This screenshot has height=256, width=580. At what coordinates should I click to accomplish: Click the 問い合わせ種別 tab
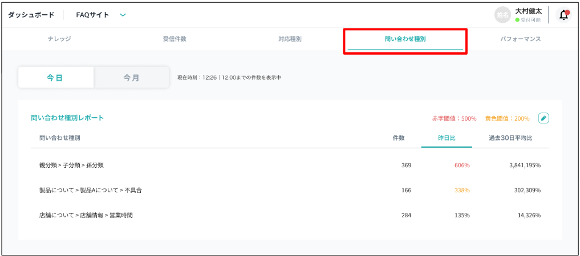click(x=405, y=39)
